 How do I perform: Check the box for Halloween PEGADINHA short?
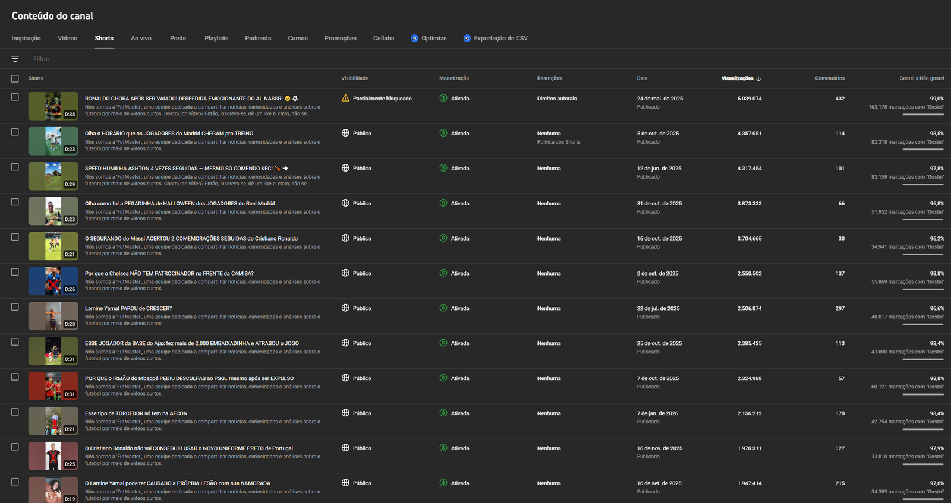(x=15, y=202)
